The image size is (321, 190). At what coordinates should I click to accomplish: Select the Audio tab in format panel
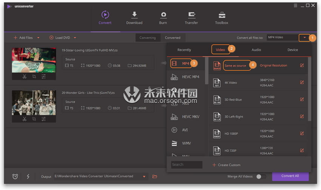click(x=256, y=50)
